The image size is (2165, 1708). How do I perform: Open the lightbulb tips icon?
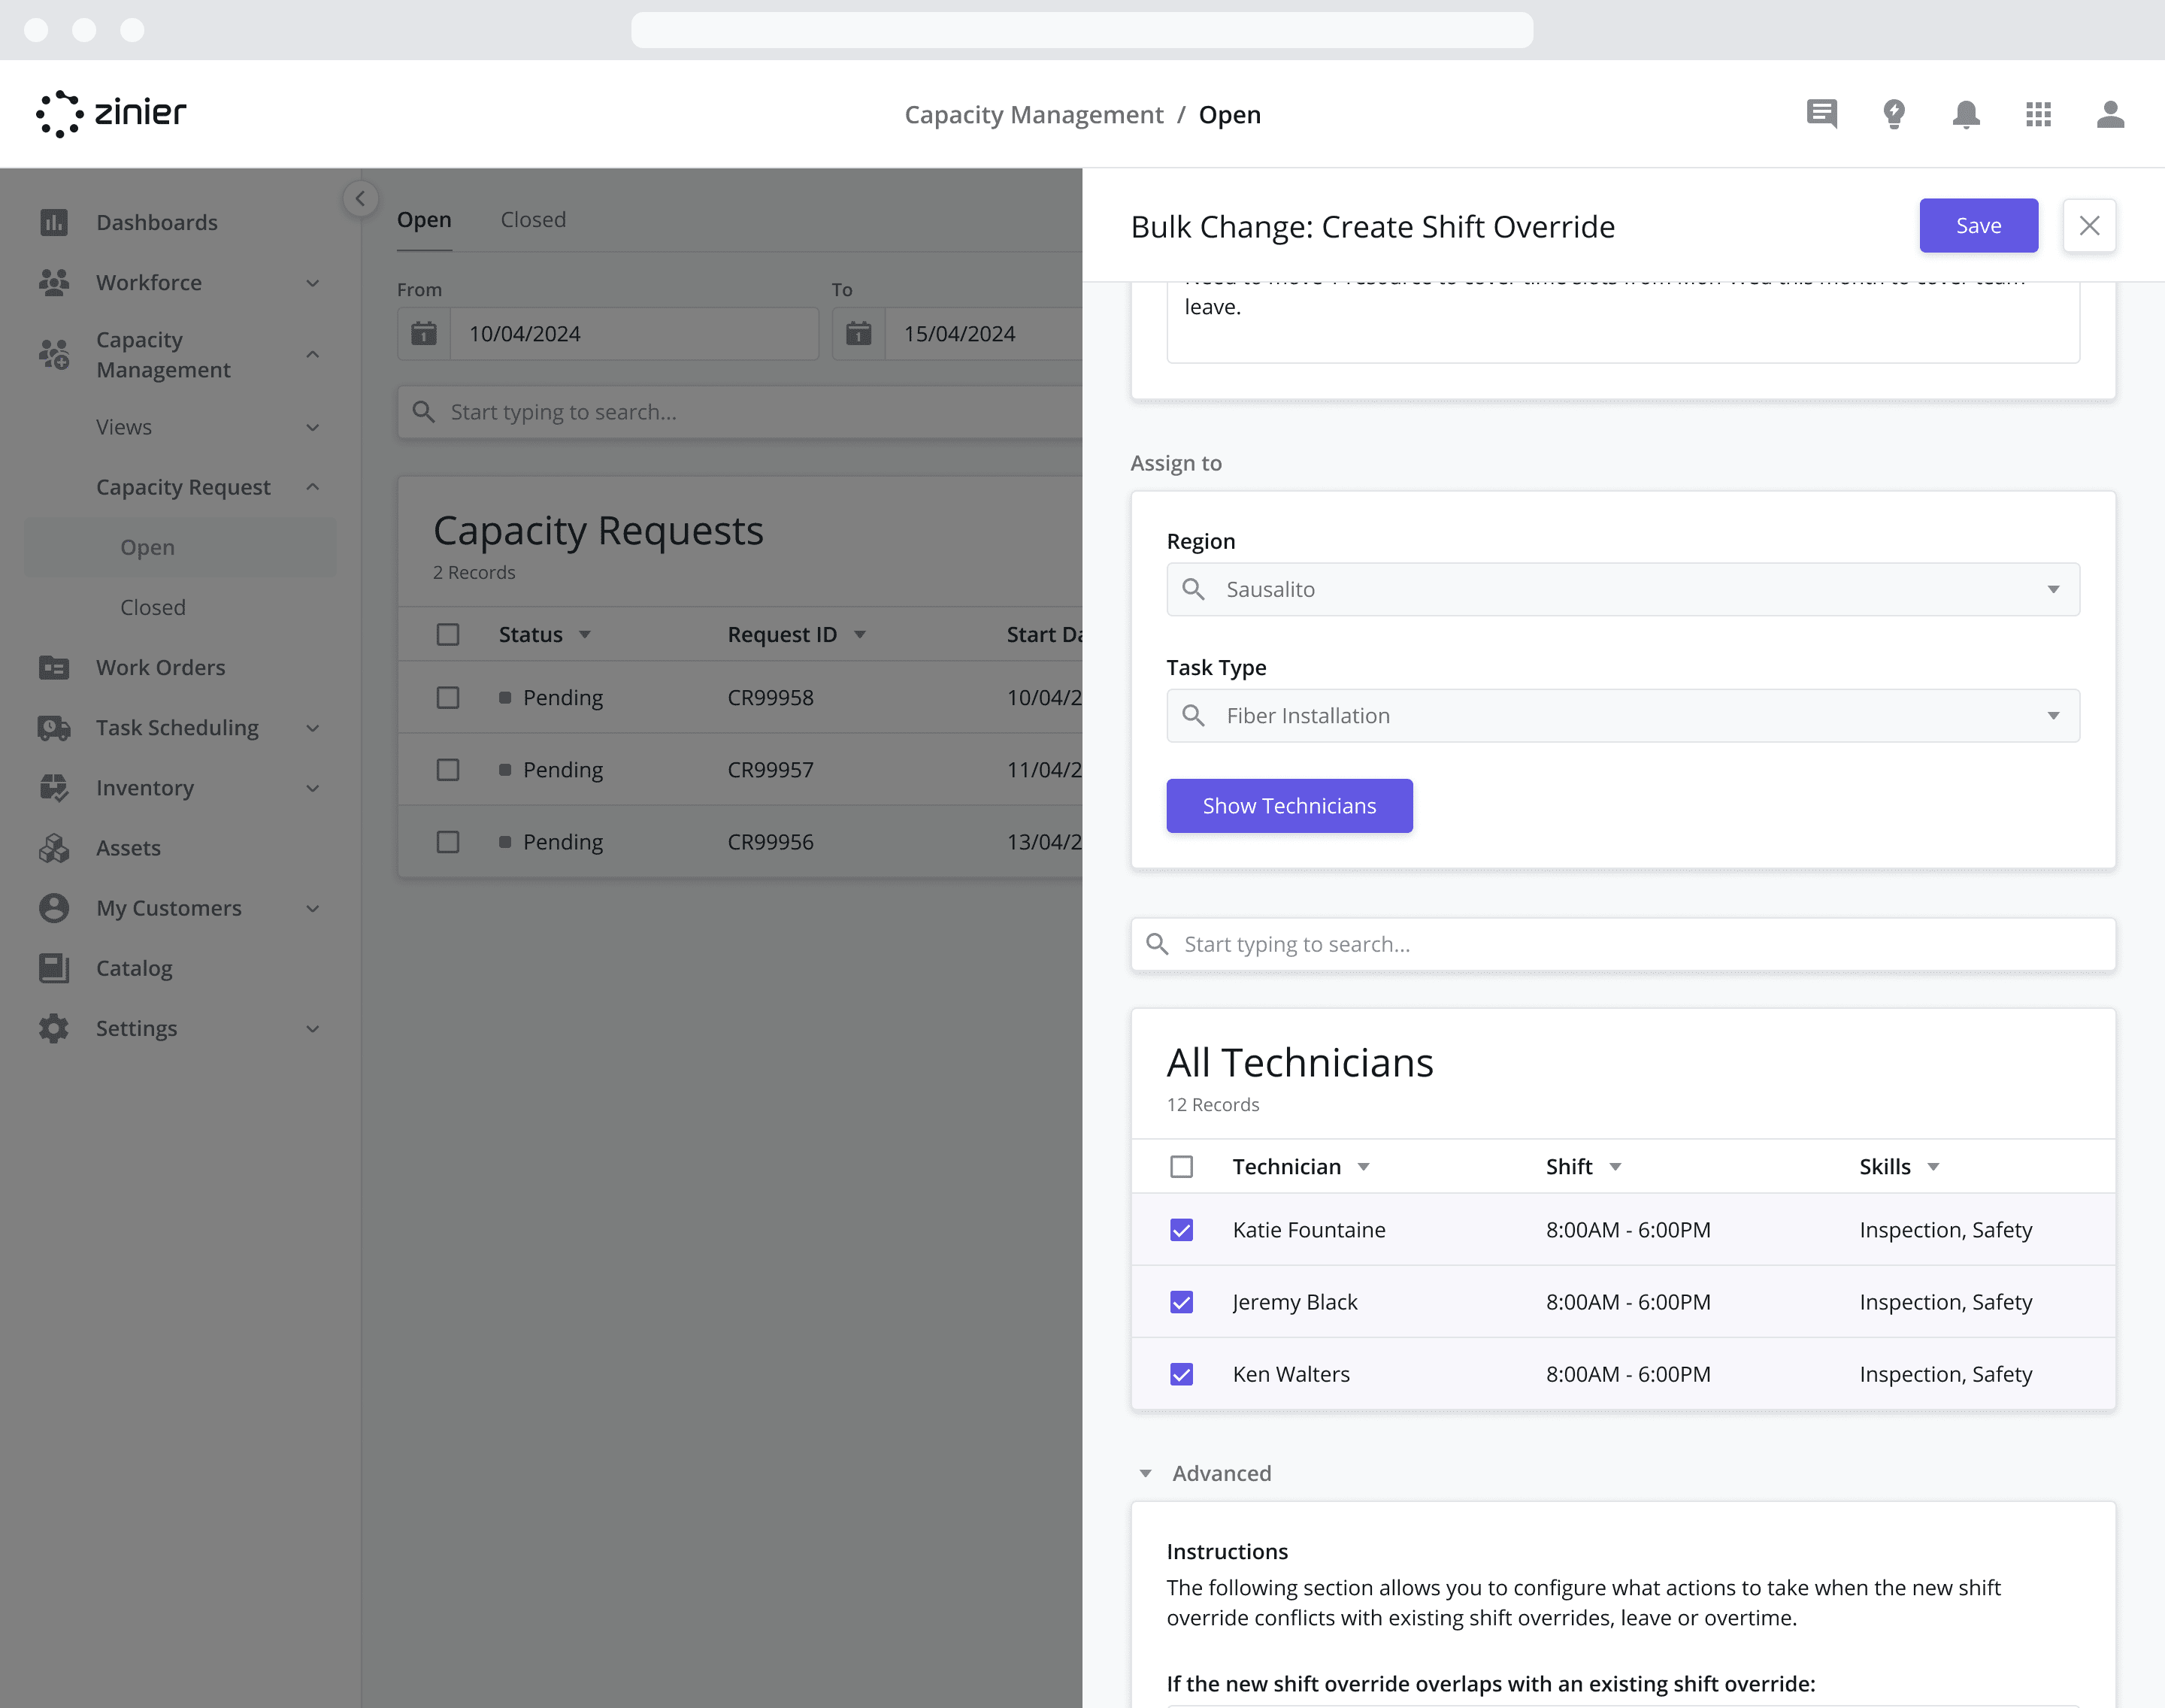tap(1894, 114)
